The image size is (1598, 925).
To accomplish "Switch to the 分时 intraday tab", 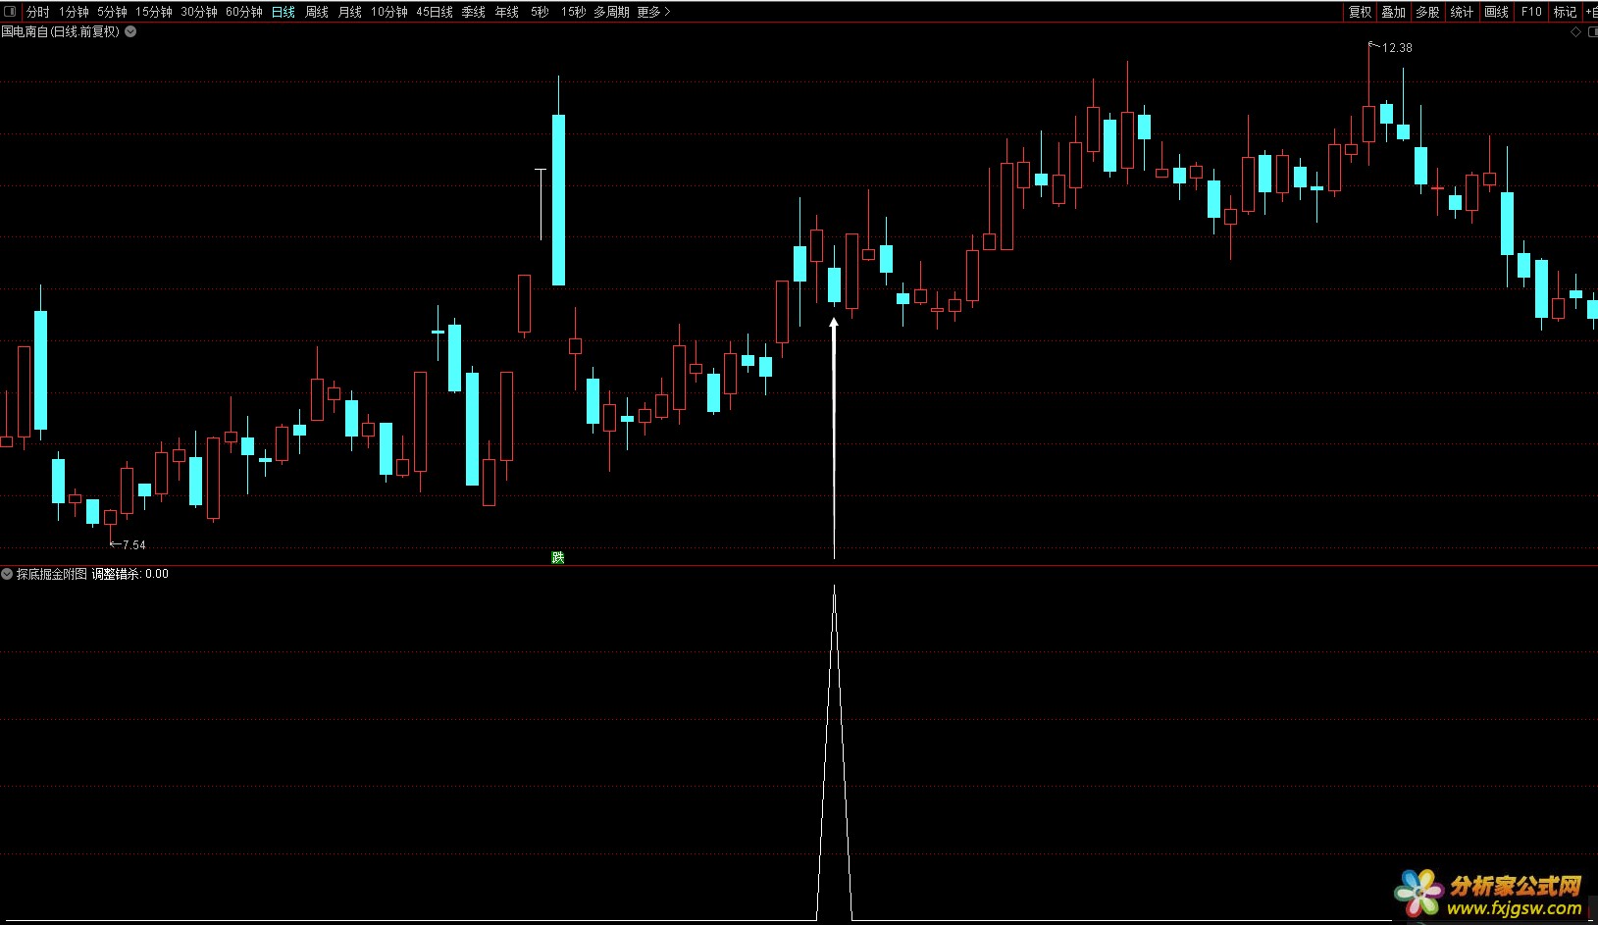I will [38, 12].
